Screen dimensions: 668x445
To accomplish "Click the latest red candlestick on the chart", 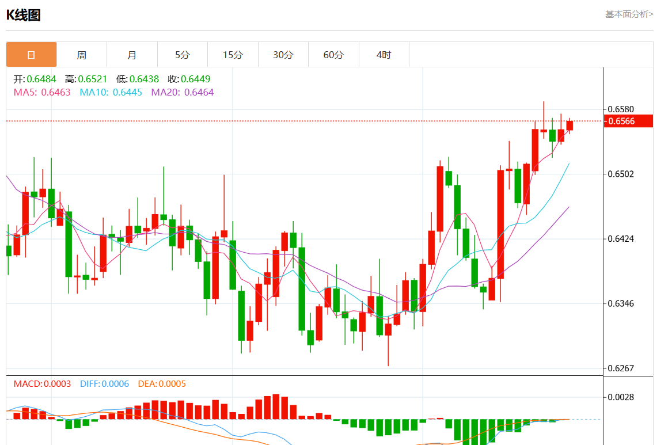I will pos(570,125).
